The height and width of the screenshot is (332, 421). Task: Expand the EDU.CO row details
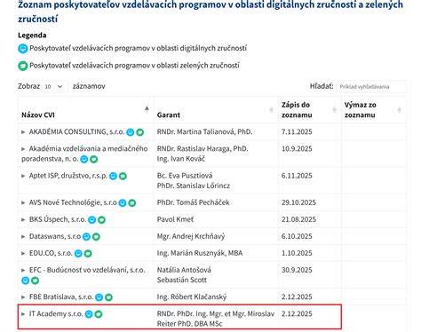click(x=23, y=253)
